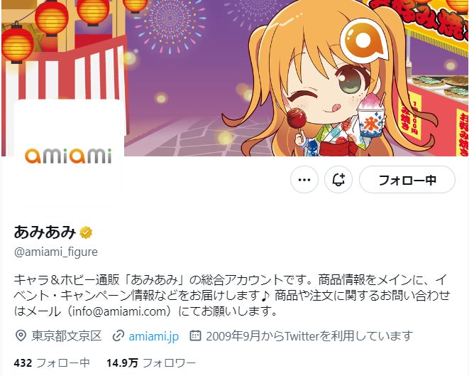Open the festival header banner image
The height and width of the screenshot is (376, 469).
click(x=235, y=78)
